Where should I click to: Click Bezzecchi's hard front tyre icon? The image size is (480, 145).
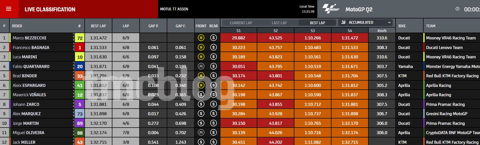tap(201, 38)
